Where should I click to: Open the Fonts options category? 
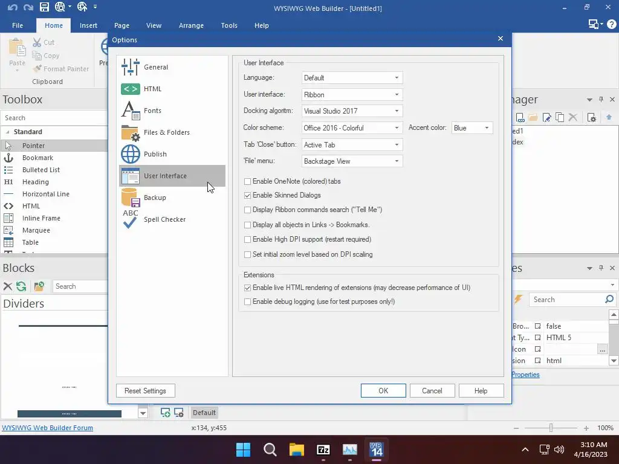[x=172, y=111]
